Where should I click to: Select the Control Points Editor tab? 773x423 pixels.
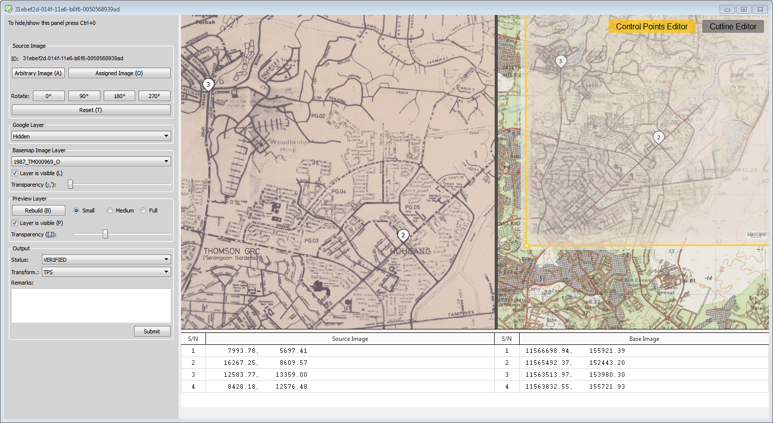point(651,26)
